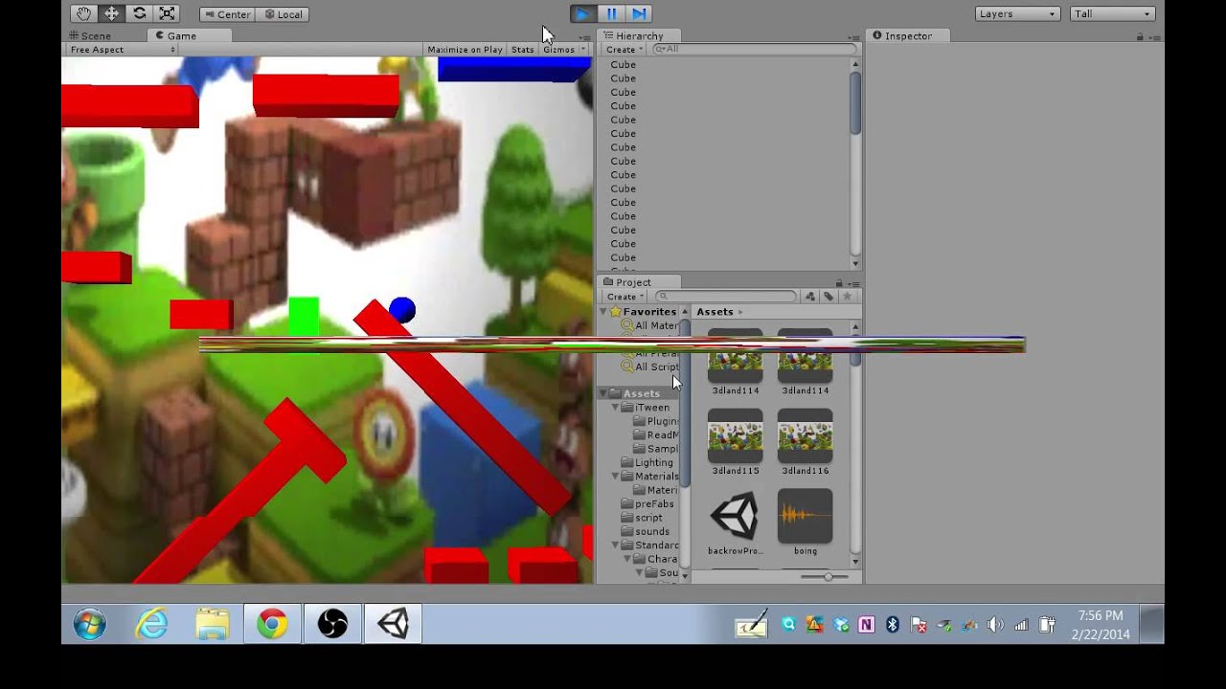Click the volume speaker tray icon

click(x=996, y=625)
